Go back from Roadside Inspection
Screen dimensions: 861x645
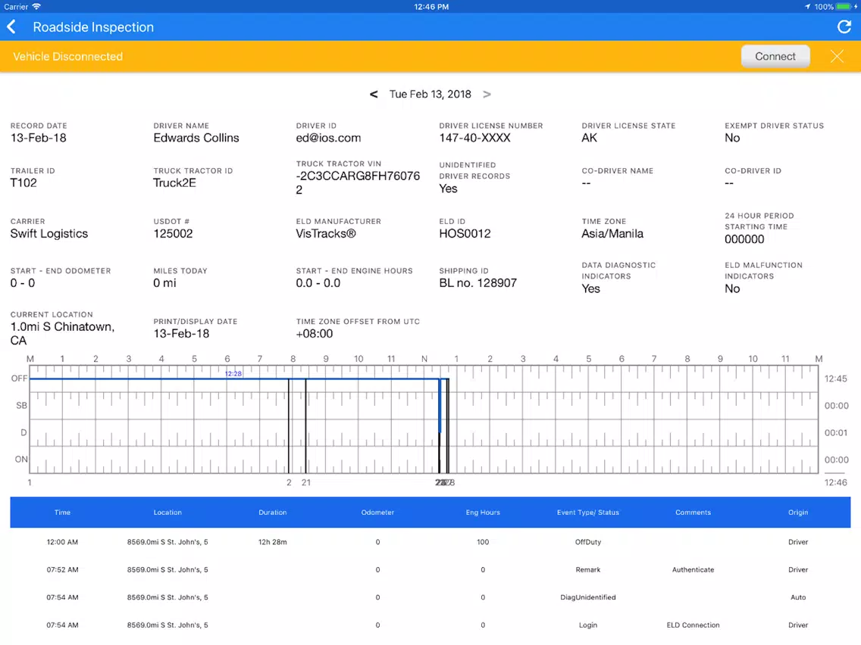click(11, 27)
